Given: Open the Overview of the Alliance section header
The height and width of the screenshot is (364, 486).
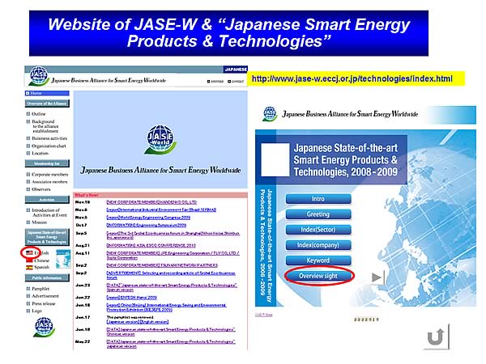Looking at the screenshot, I should pos(47,104).
